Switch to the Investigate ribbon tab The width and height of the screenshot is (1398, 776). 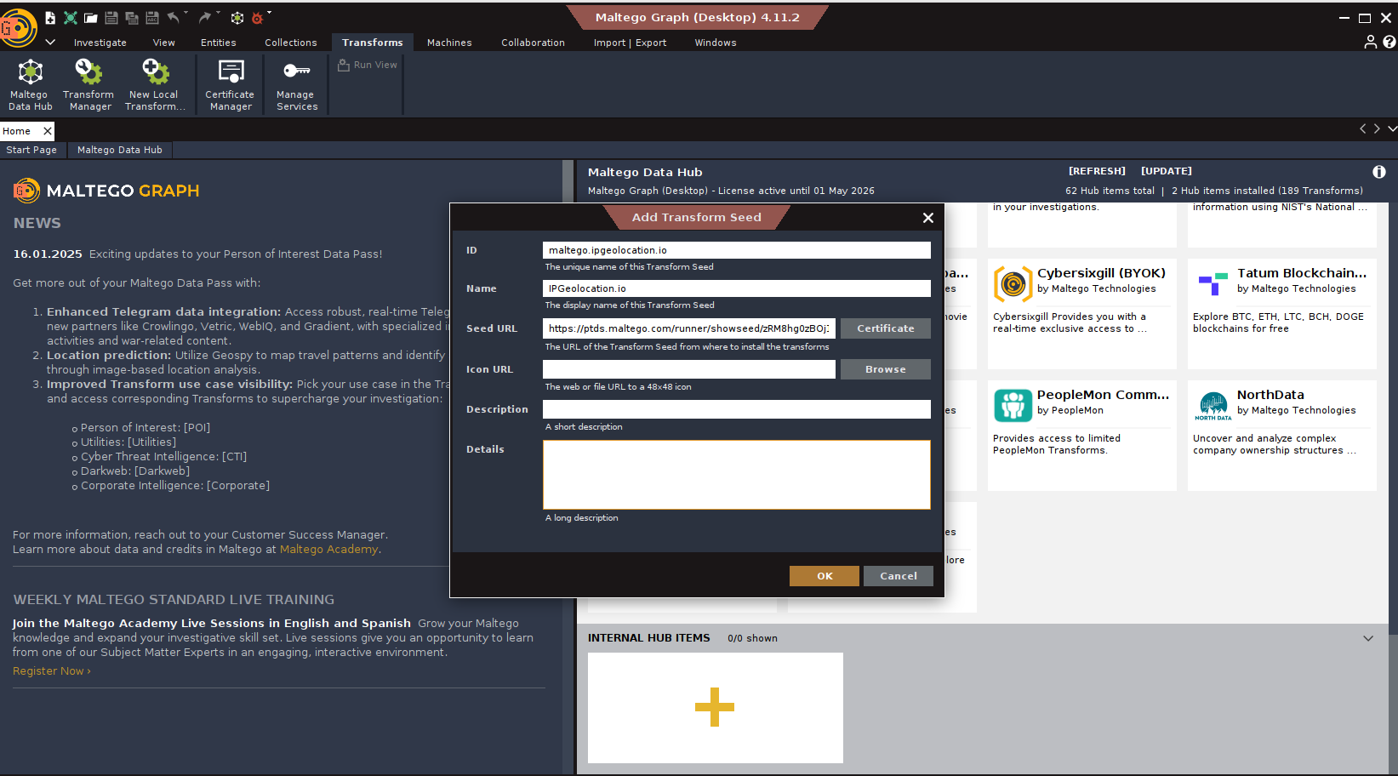point(100,43)
